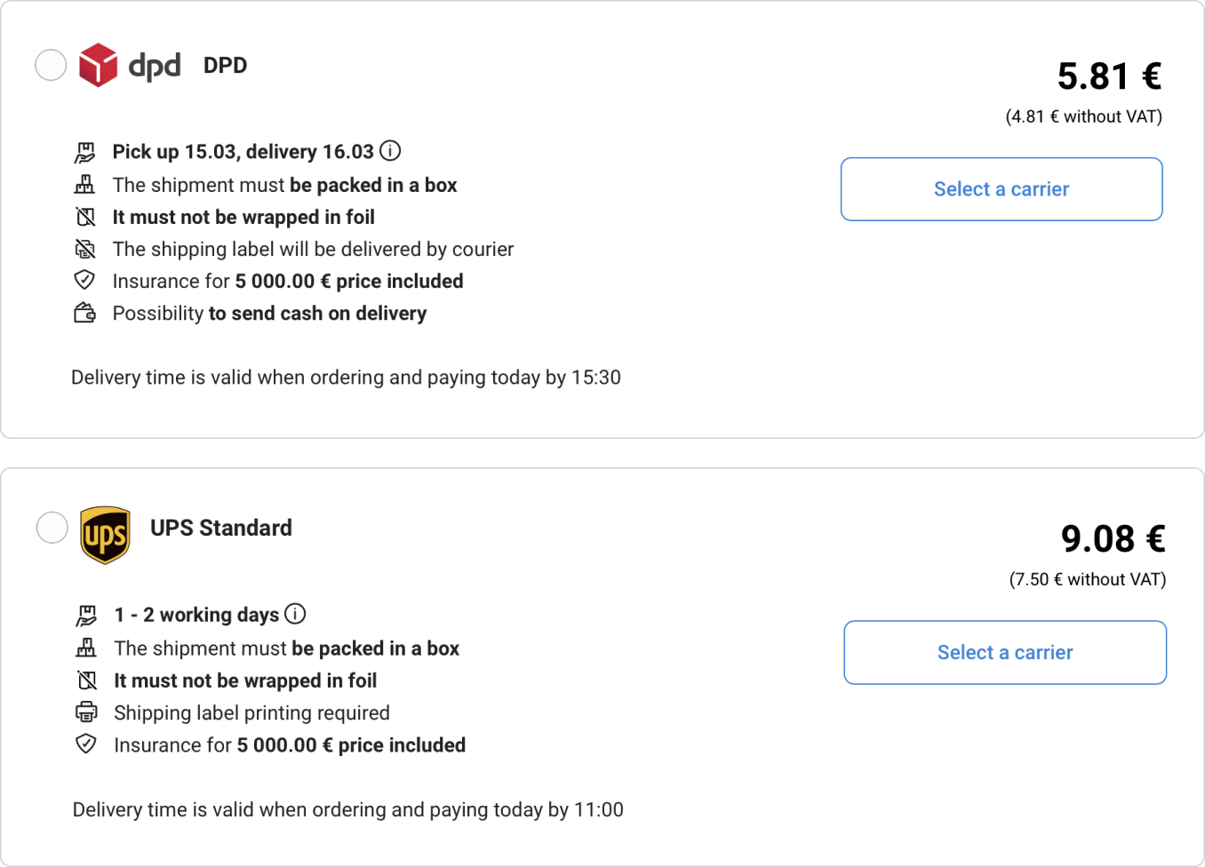Click Select a carrier button for UPS

tap(1005, 653)
